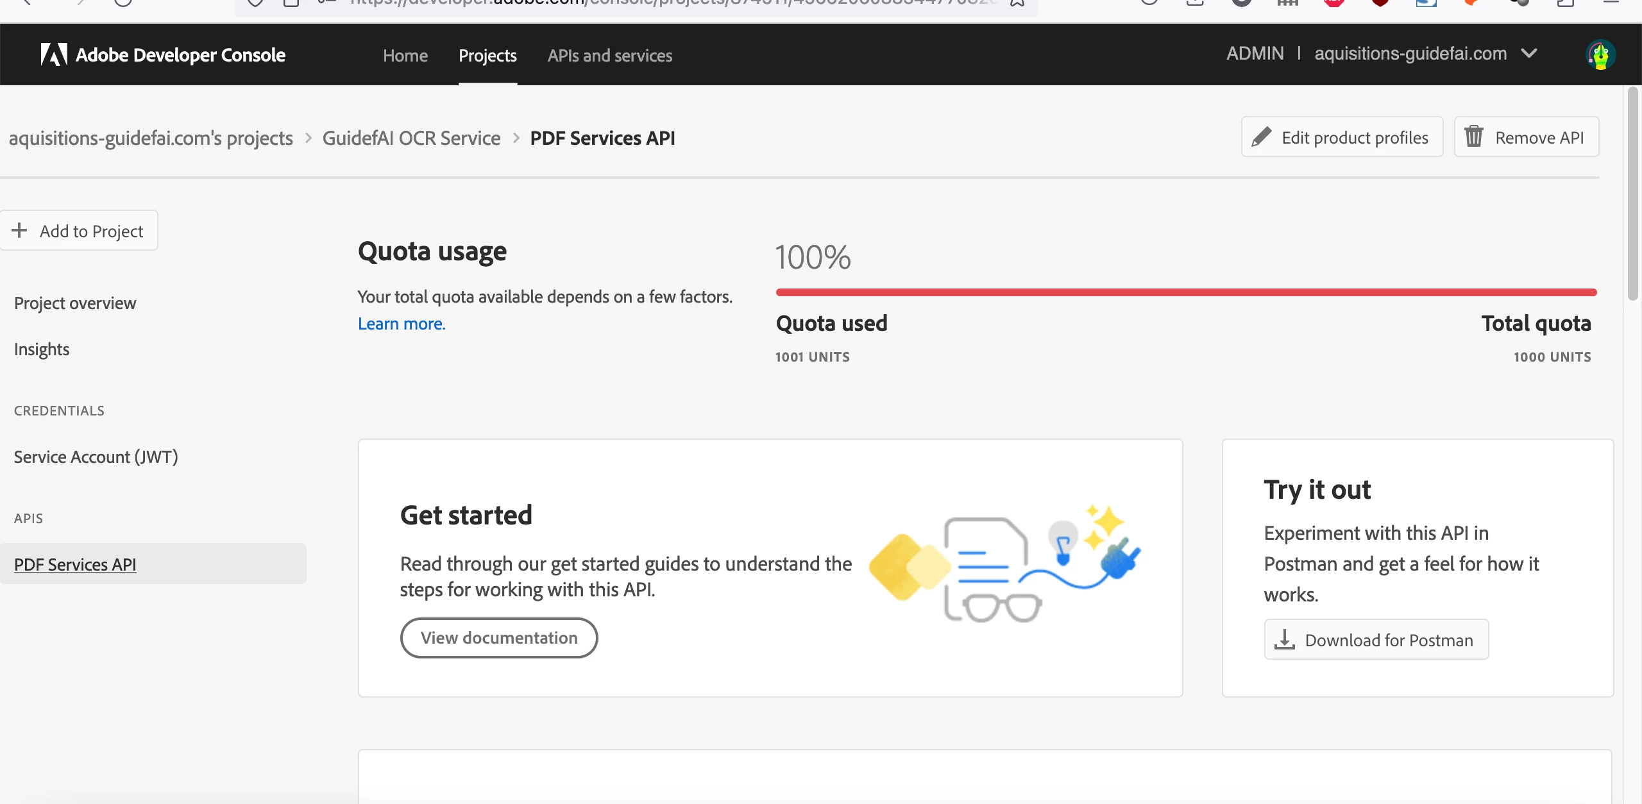Click the Learn more link
Screen dimensions: 1642x804
(402, 324)
